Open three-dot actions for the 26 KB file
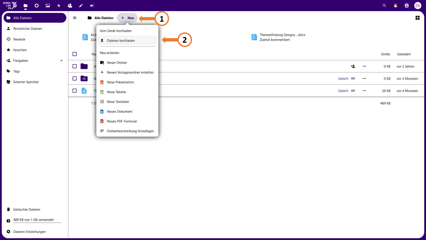This screenshot has width=426, height=240. 364,91
